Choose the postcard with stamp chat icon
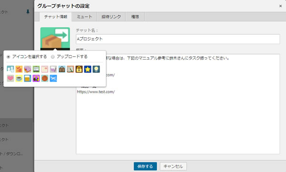This screenshot has height=172, width=286. coord(45,69)
